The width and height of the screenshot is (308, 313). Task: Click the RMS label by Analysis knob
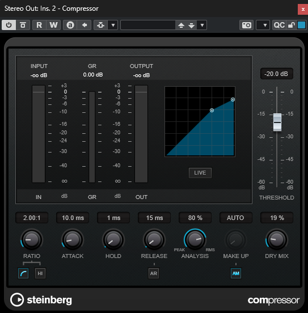(x=210, y=249)
